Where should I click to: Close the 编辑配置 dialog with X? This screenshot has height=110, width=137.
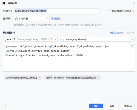click(x=134, y=3)
